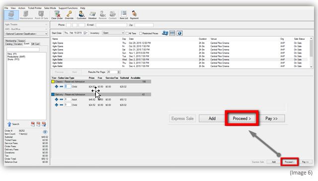Open the Point Of Sale icon
318x181 pixels.
[41, 15]
